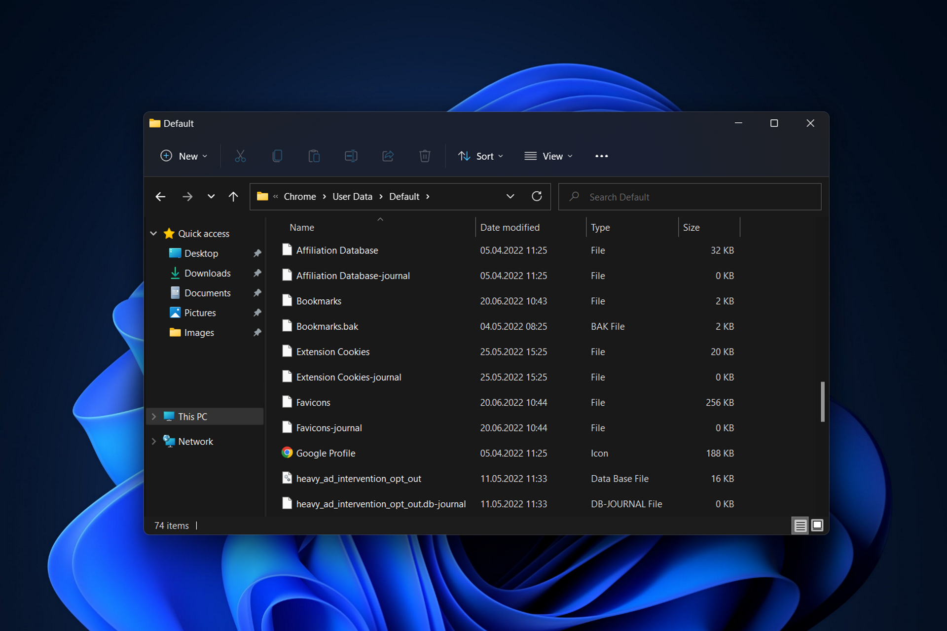Open Downloads in Quick access

[207, 273]
